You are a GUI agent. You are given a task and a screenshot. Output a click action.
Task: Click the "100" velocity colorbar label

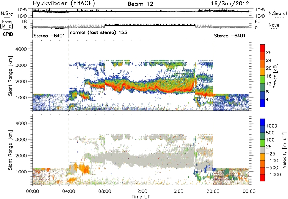click(x=270, y=140)
